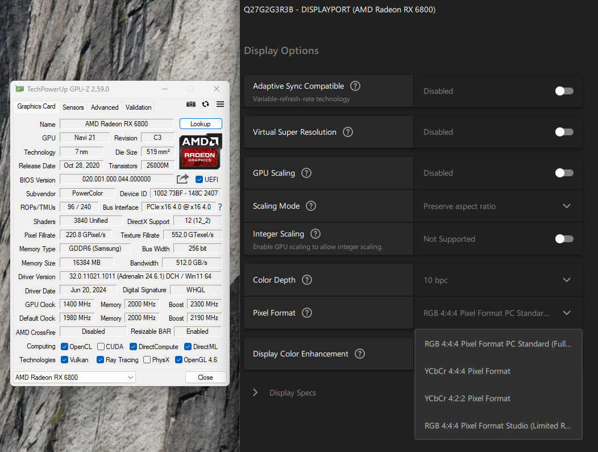Open help for Display Color Enhancement
The height and width of the screenshot is (452, 598).
[360, 354]
